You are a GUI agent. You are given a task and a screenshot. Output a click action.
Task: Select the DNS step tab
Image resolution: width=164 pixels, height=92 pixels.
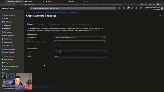65,24
